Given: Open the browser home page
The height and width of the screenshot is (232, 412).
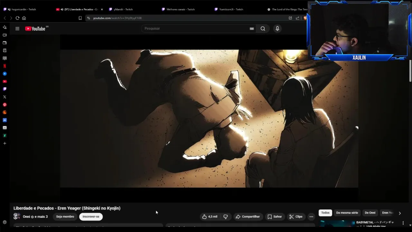Looking at the screenshot, I should coord(24,18).
